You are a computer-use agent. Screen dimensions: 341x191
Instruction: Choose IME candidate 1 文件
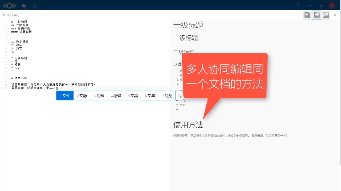65,96
